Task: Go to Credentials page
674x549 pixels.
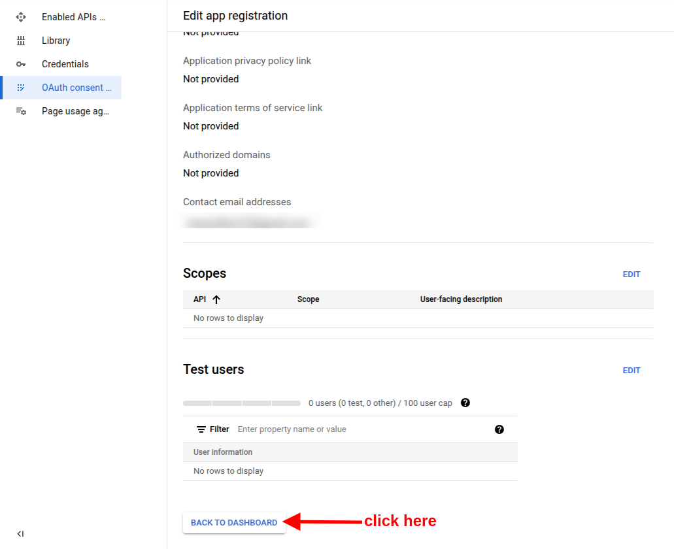Action: point(65,64)
